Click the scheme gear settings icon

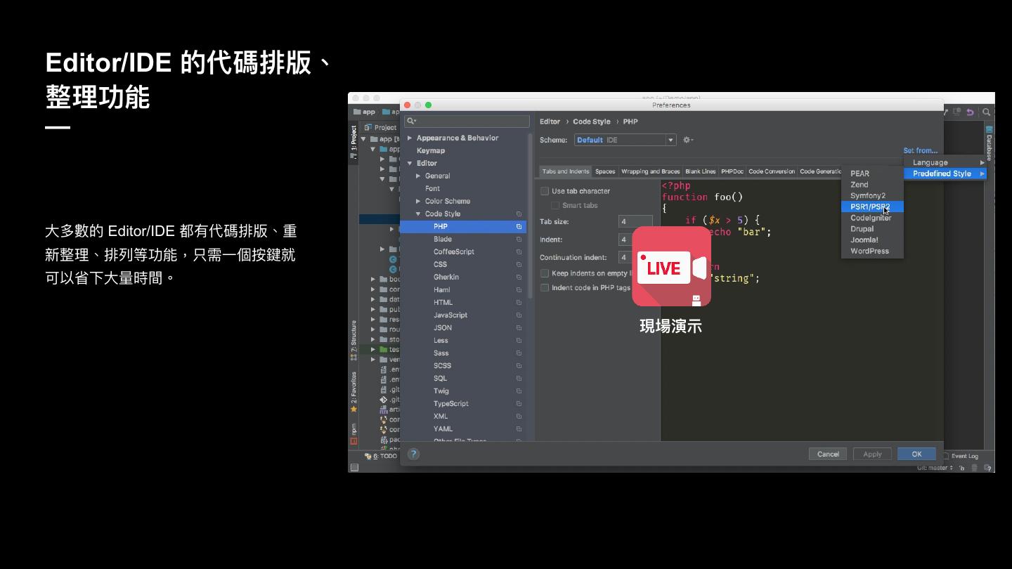coord(687,140)
